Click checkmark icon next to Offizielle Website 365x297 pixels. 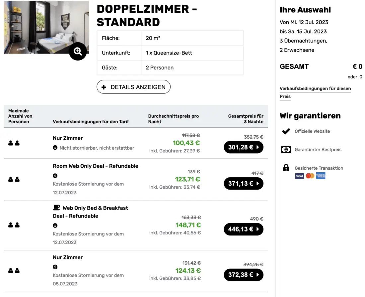[286, 131]
